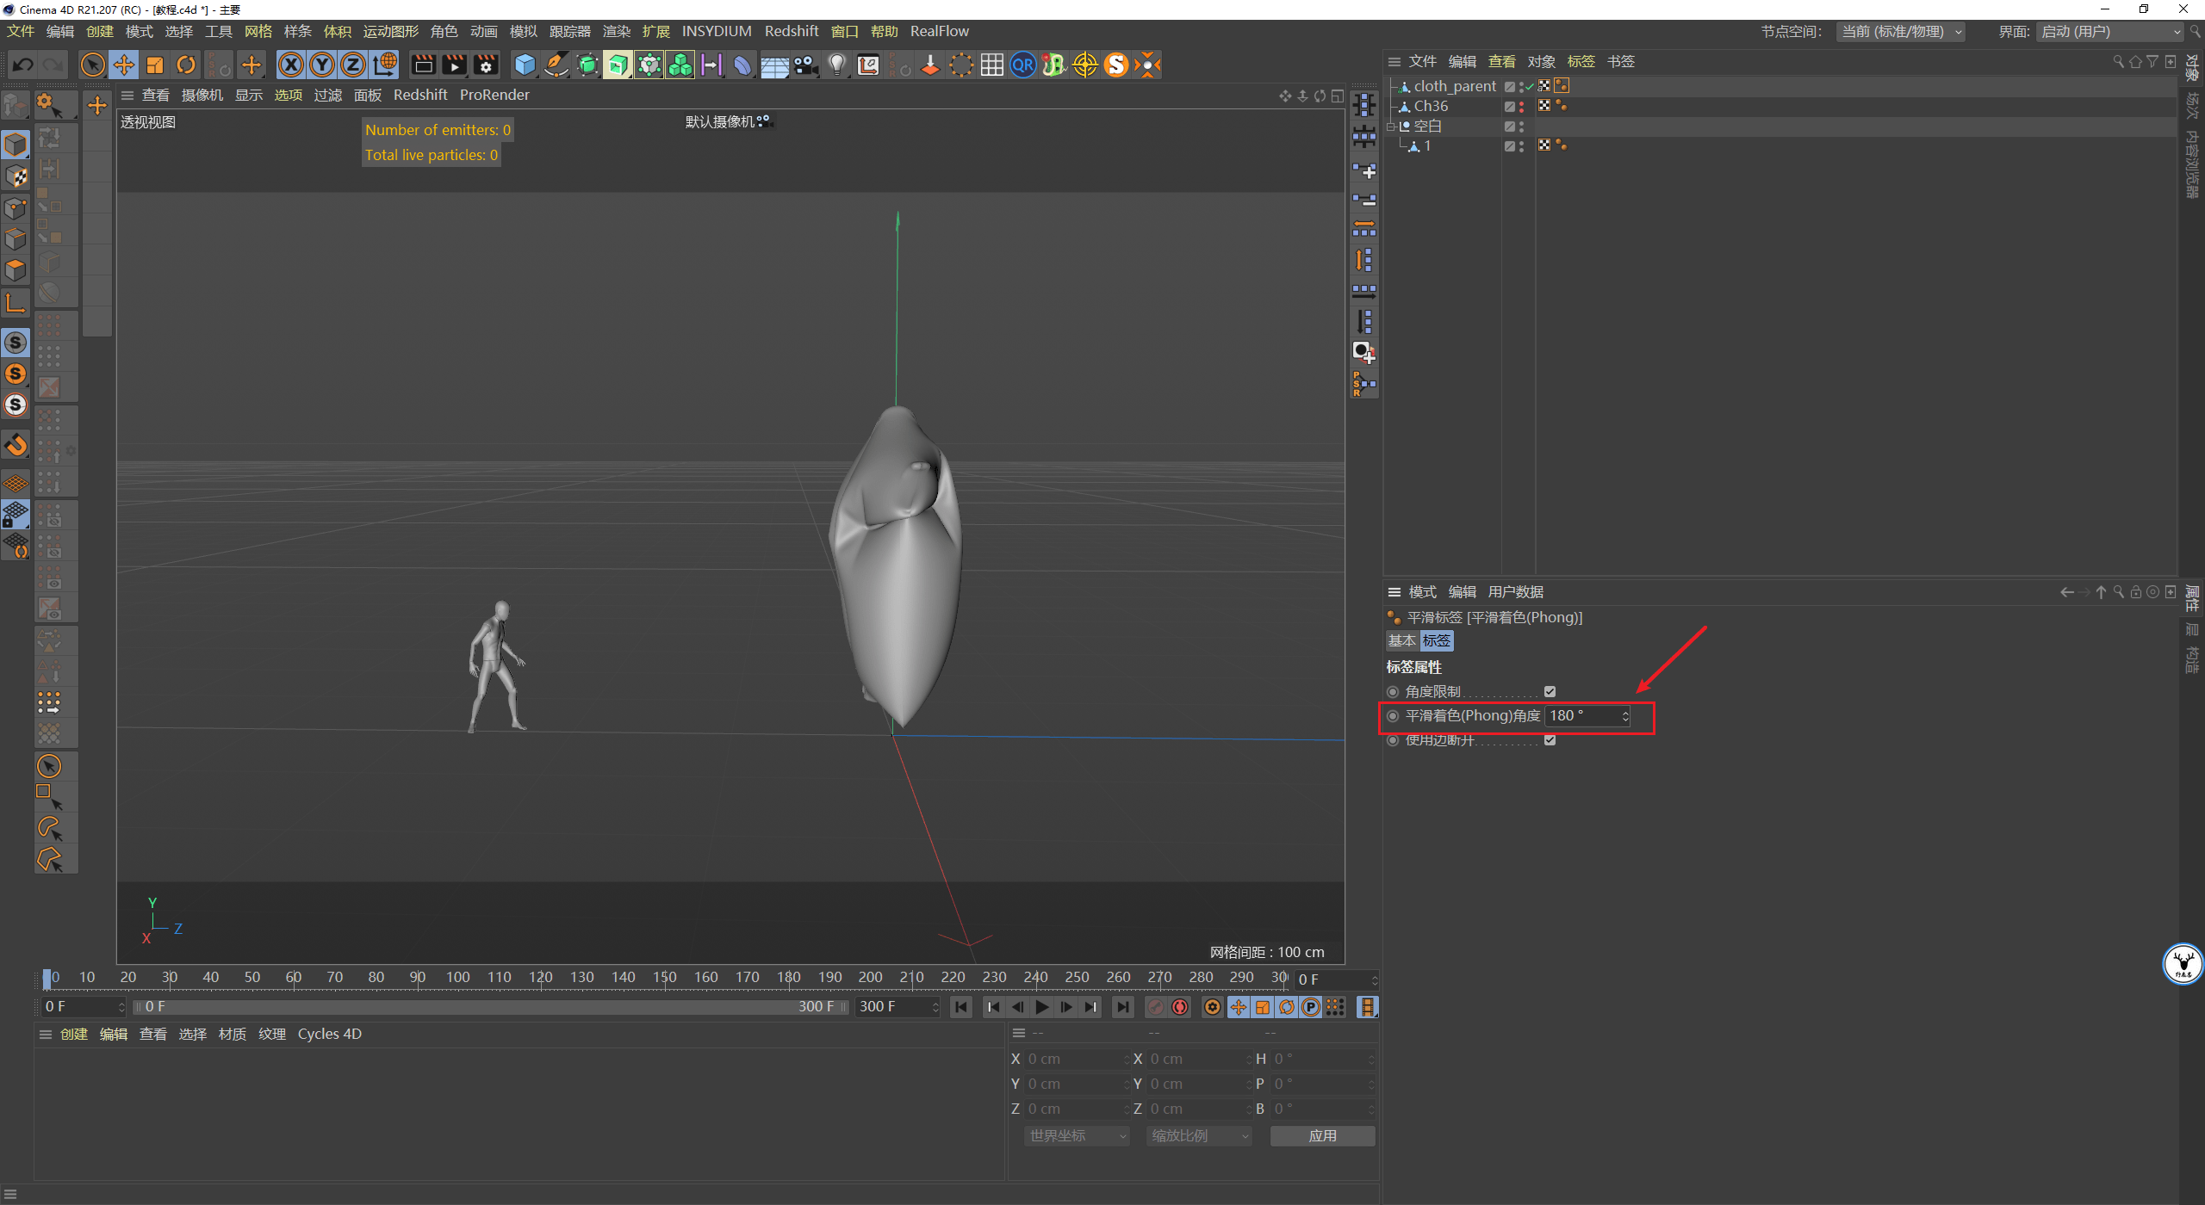Uncheck the 角度限制 checkbox

1550,691
